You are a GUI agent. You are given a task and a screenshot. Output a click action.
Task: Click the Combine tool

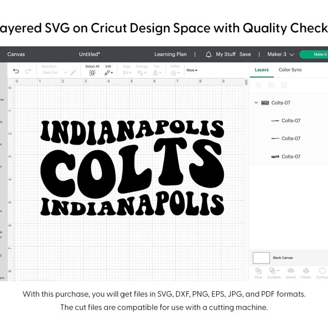tap(274, 273)
